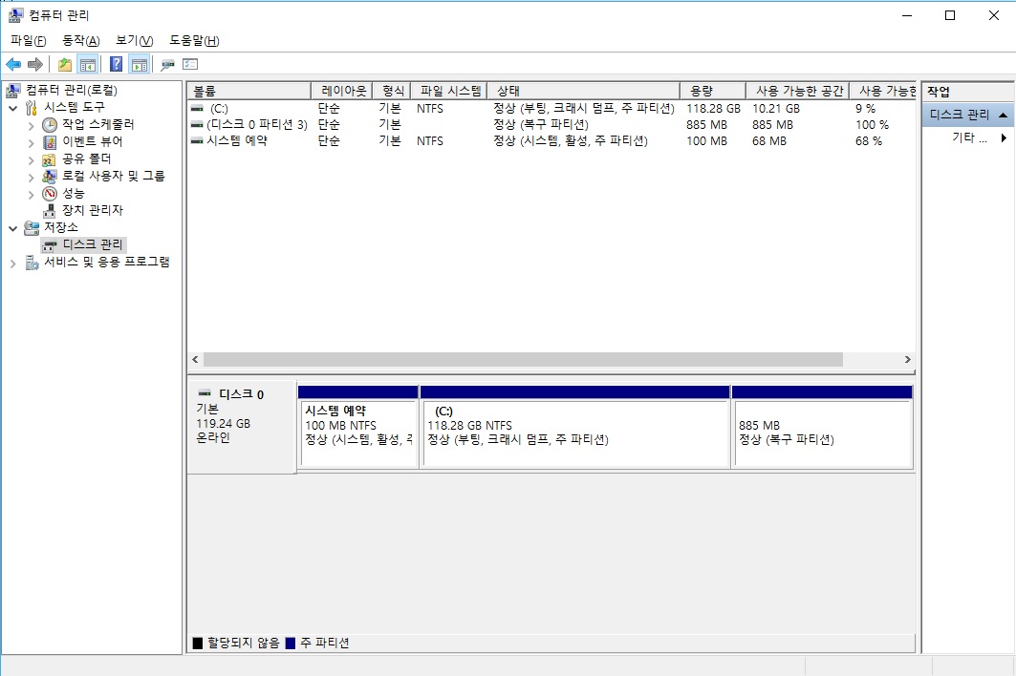
Task: Click the 저장소 storage icon
Action: click(x=32, y=228)
